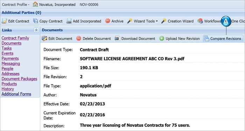Image resolution: width=245 pixels, height=131 pixels.
Task: Click the Novatus home icon in header
Action: click(x=35, y=4)
